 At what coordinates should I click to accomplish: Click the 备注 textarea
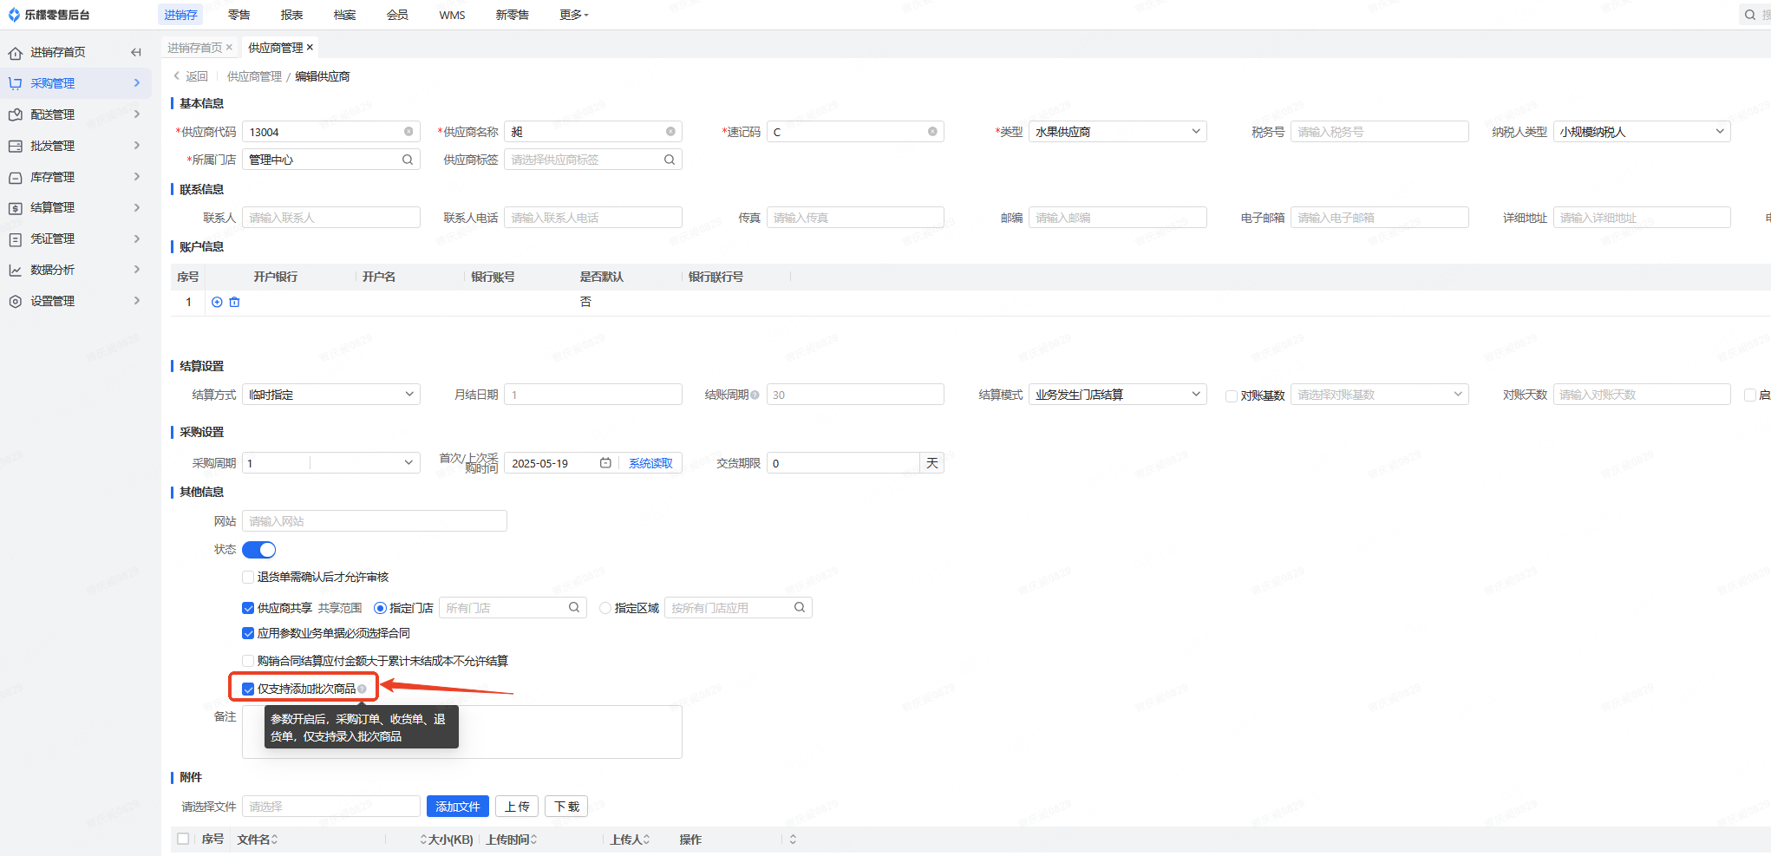point(462,732)
